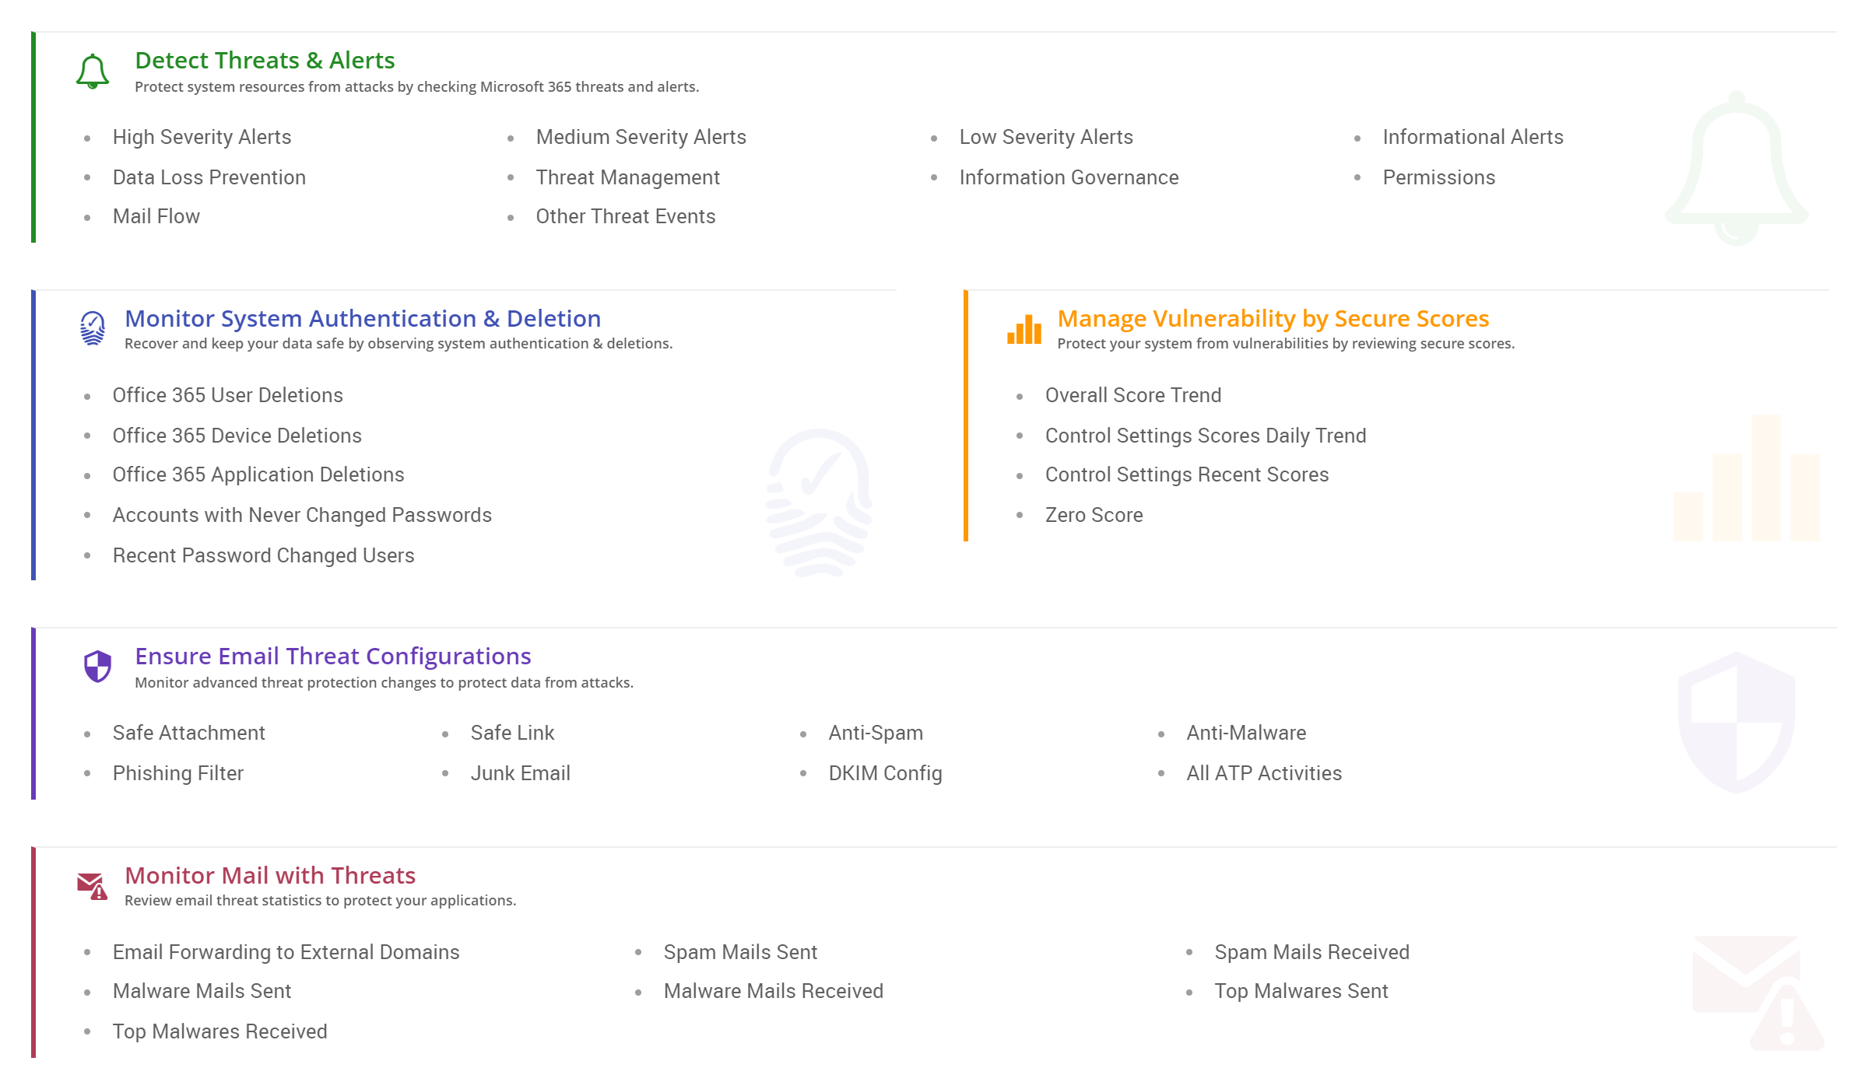
Task: Click the red mail warning icon
Action: click(92, 886)
